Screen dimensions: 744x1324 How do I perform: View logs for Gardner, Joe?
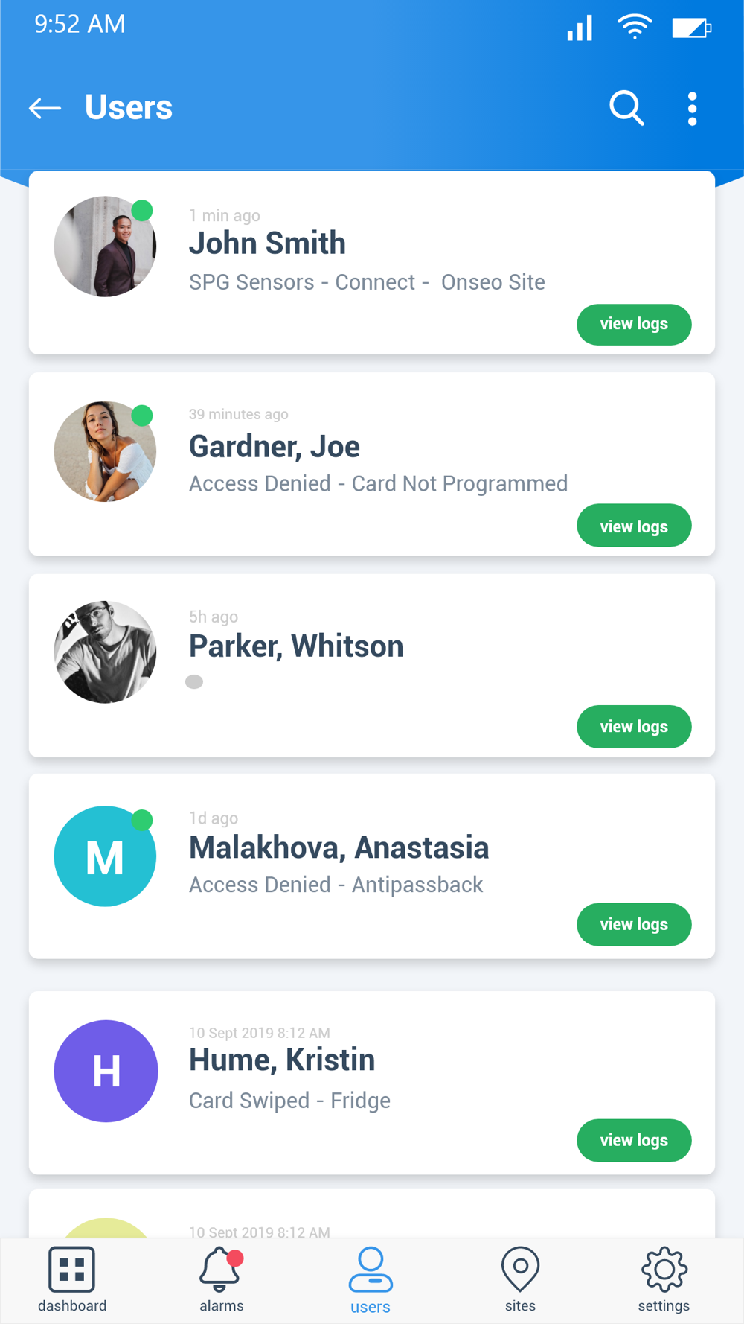(634, 526)
